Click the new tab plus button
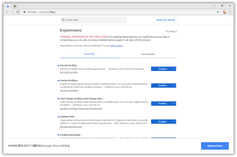 (x=15, y=6)
